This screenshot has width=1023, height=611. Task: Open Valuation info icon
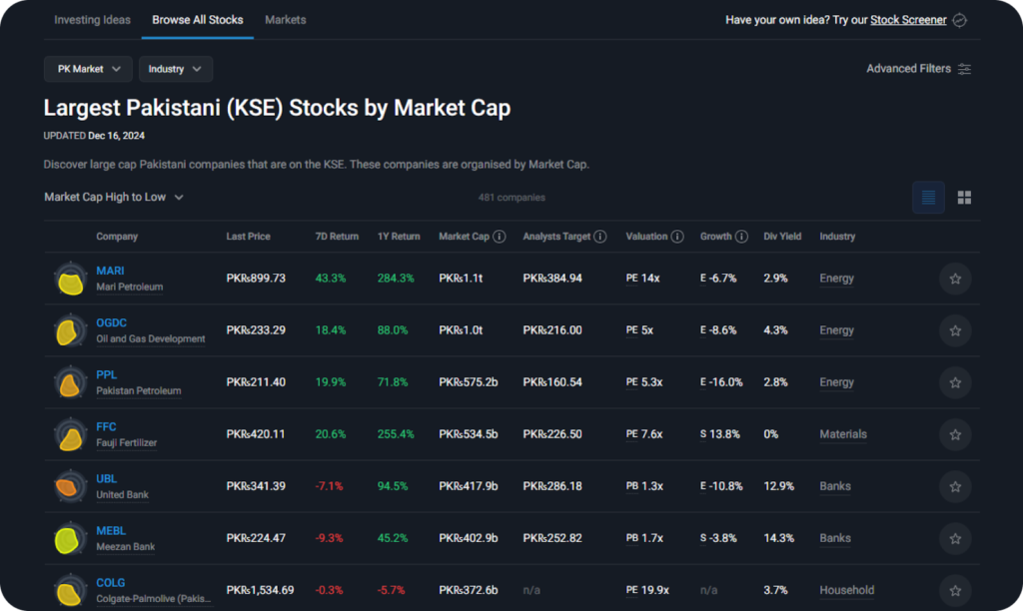coord(677,237)
